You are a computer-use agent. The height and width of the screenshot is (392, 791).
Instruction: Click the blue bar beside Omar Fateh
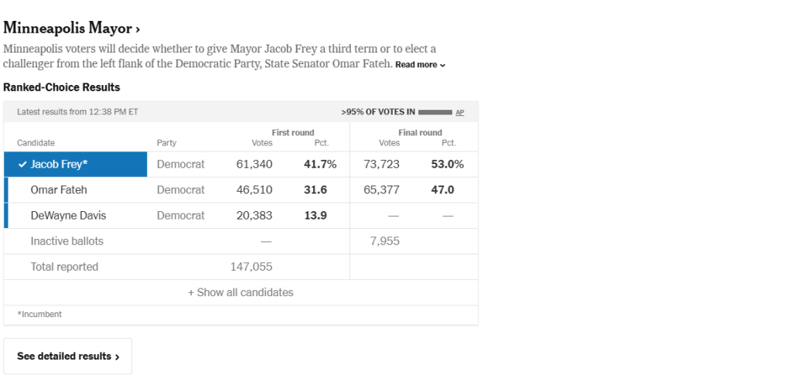[x=6, y=190]
